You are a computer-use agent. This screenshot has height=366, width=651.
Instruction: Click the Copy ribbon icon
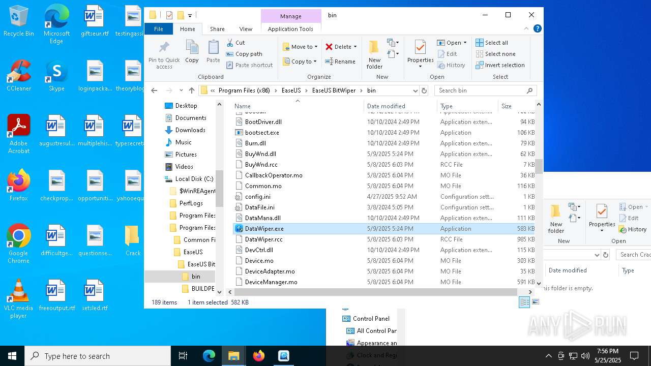(x=192, y=52)
